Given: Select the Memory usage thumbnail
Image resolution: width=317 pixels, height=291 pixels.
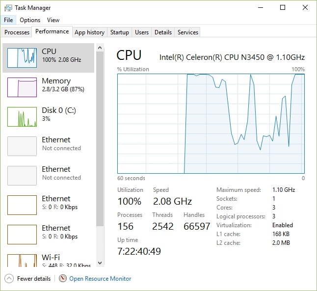Looking at the screenshot, I should pyautogui.click(x=22, y=87).
